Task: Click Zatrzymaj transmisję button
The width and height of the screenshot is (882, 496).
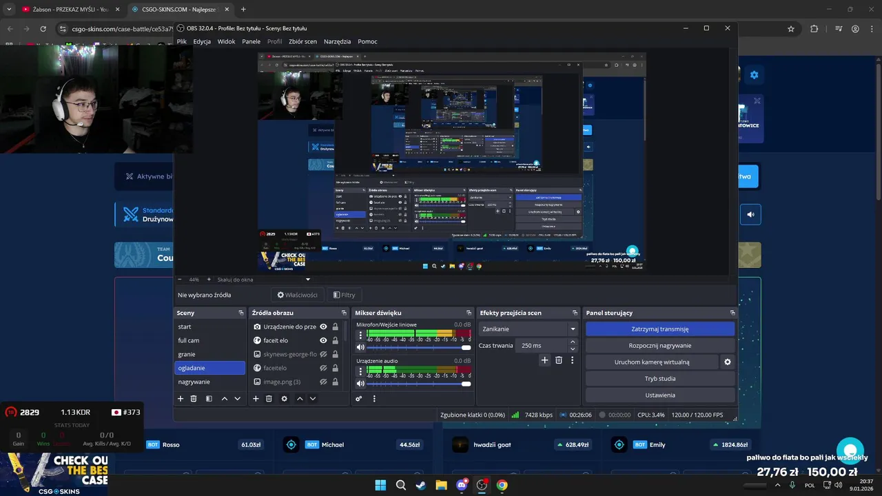Action: [659, 329]
